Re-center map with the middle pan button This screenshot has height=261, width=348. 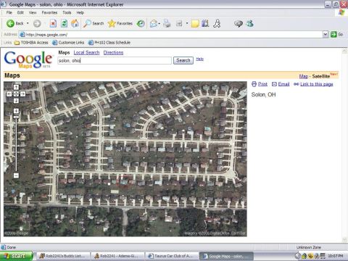tap(16, 94)
